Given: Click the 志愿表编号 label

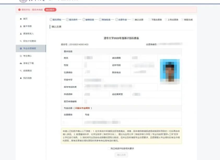Looking at the screenshot, I should point(151,45).
